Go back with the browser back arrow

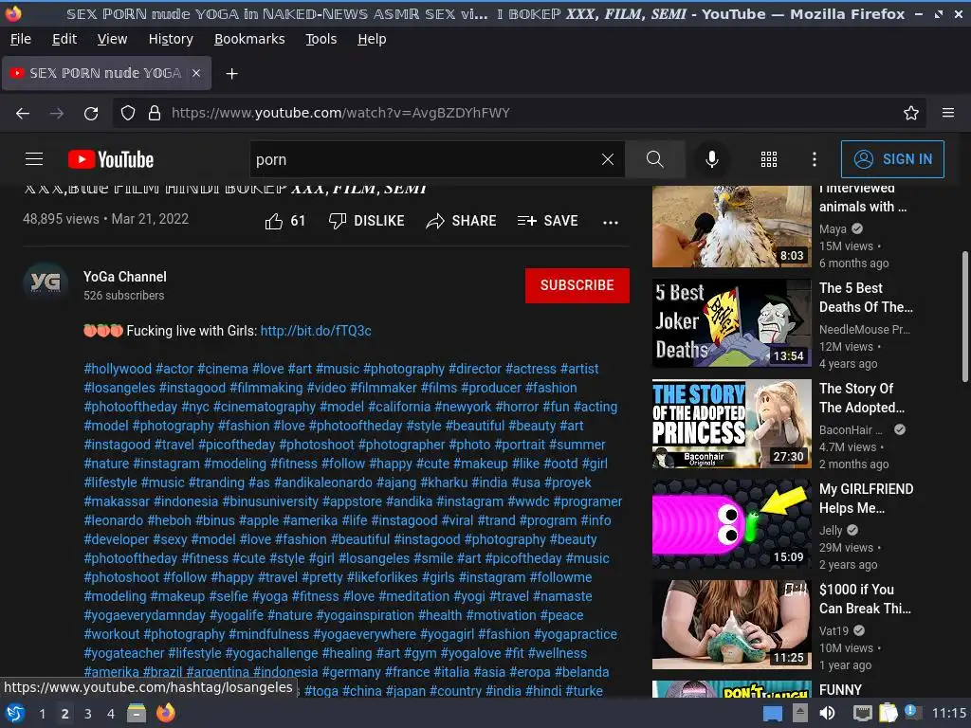23,114
